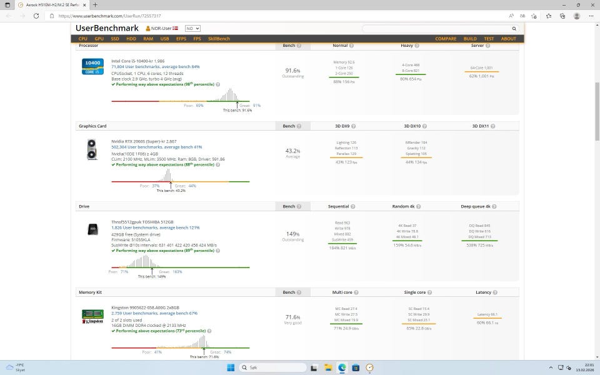
Task: Open the weather widget on the taskbar
Action: (15, 367)
